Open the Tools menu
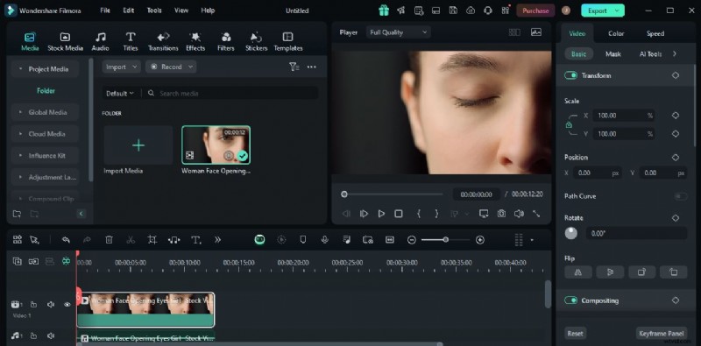701x346 pixels. [154, 11]
